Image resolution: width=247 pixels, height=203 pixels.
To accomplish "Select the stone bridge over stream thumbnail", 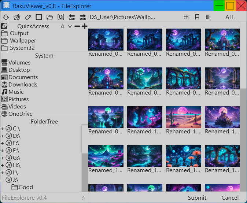I will [145, 156].
